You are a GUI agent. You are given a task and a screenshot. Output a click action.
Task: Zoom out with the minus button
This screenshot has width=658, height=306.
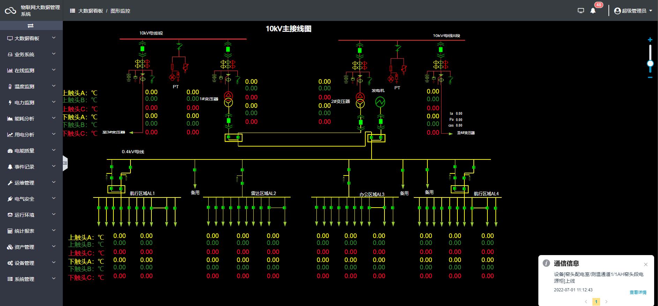tap(650, 77)
